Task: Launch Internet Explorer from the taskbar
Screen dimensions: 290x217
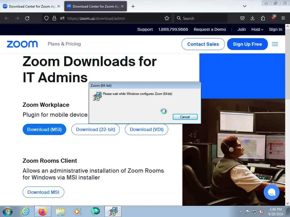Action: (25, 211)
